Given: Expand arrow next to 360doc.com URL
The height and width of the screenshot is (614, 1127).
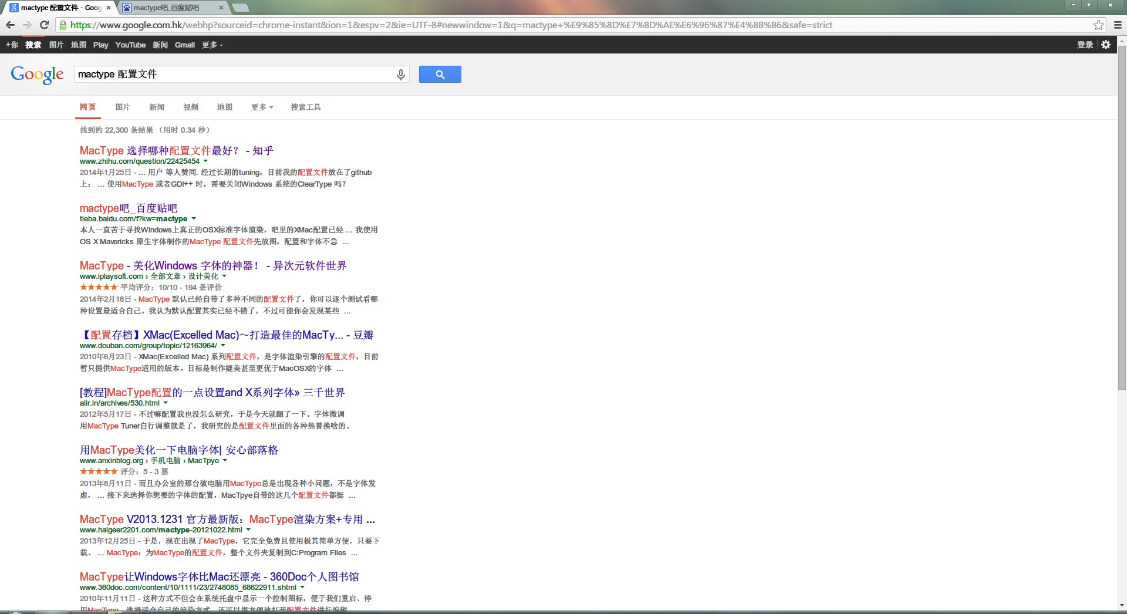Looking at the screenshot, I should click(302, 587).
